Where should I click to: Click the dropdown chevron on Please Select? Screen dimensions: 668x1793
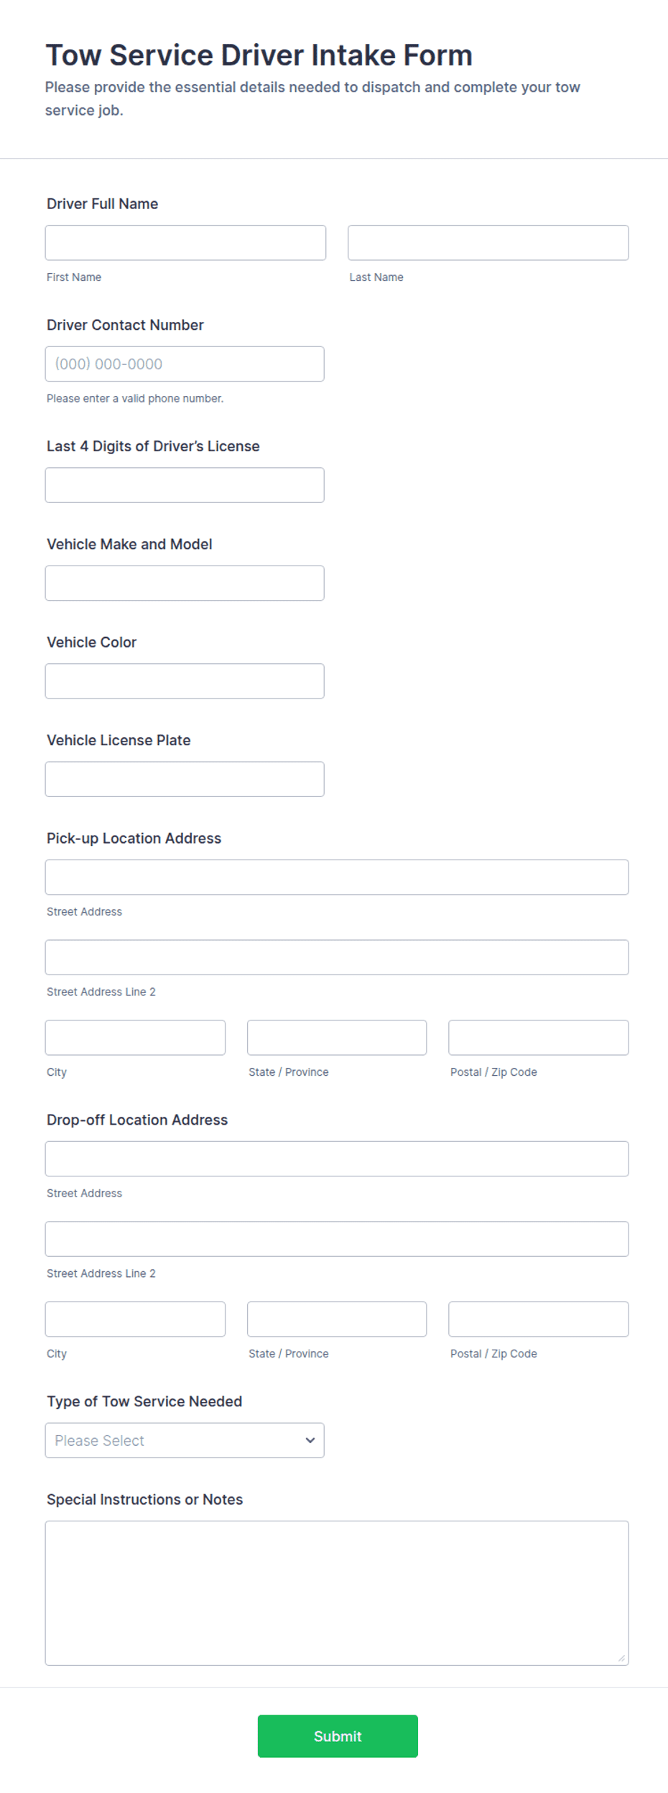[310, 1439]
